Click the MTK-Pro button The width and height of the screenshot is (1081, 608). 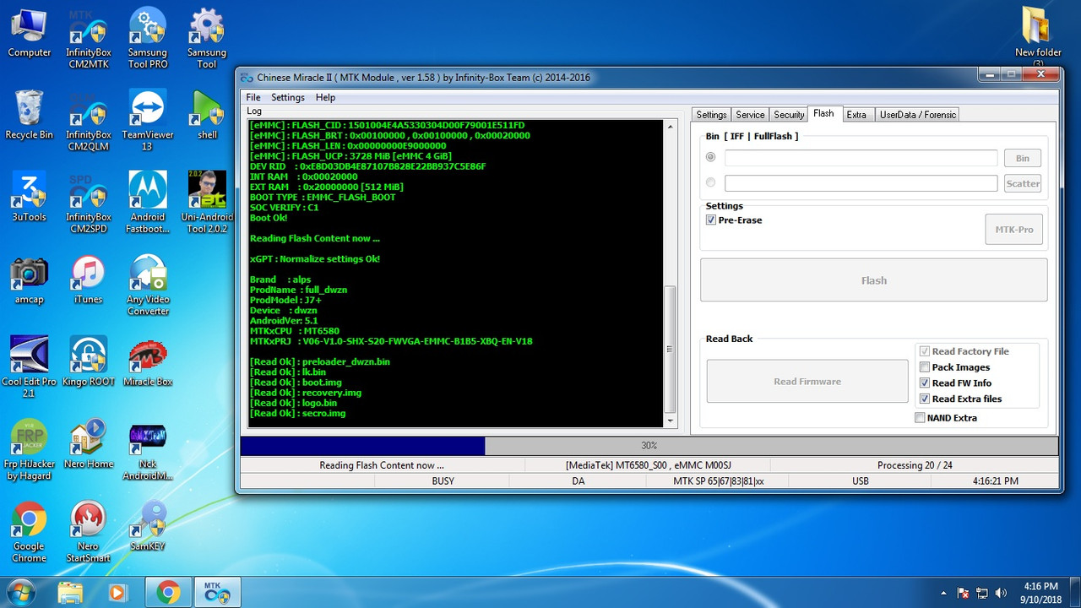[x=1013, y=230]
